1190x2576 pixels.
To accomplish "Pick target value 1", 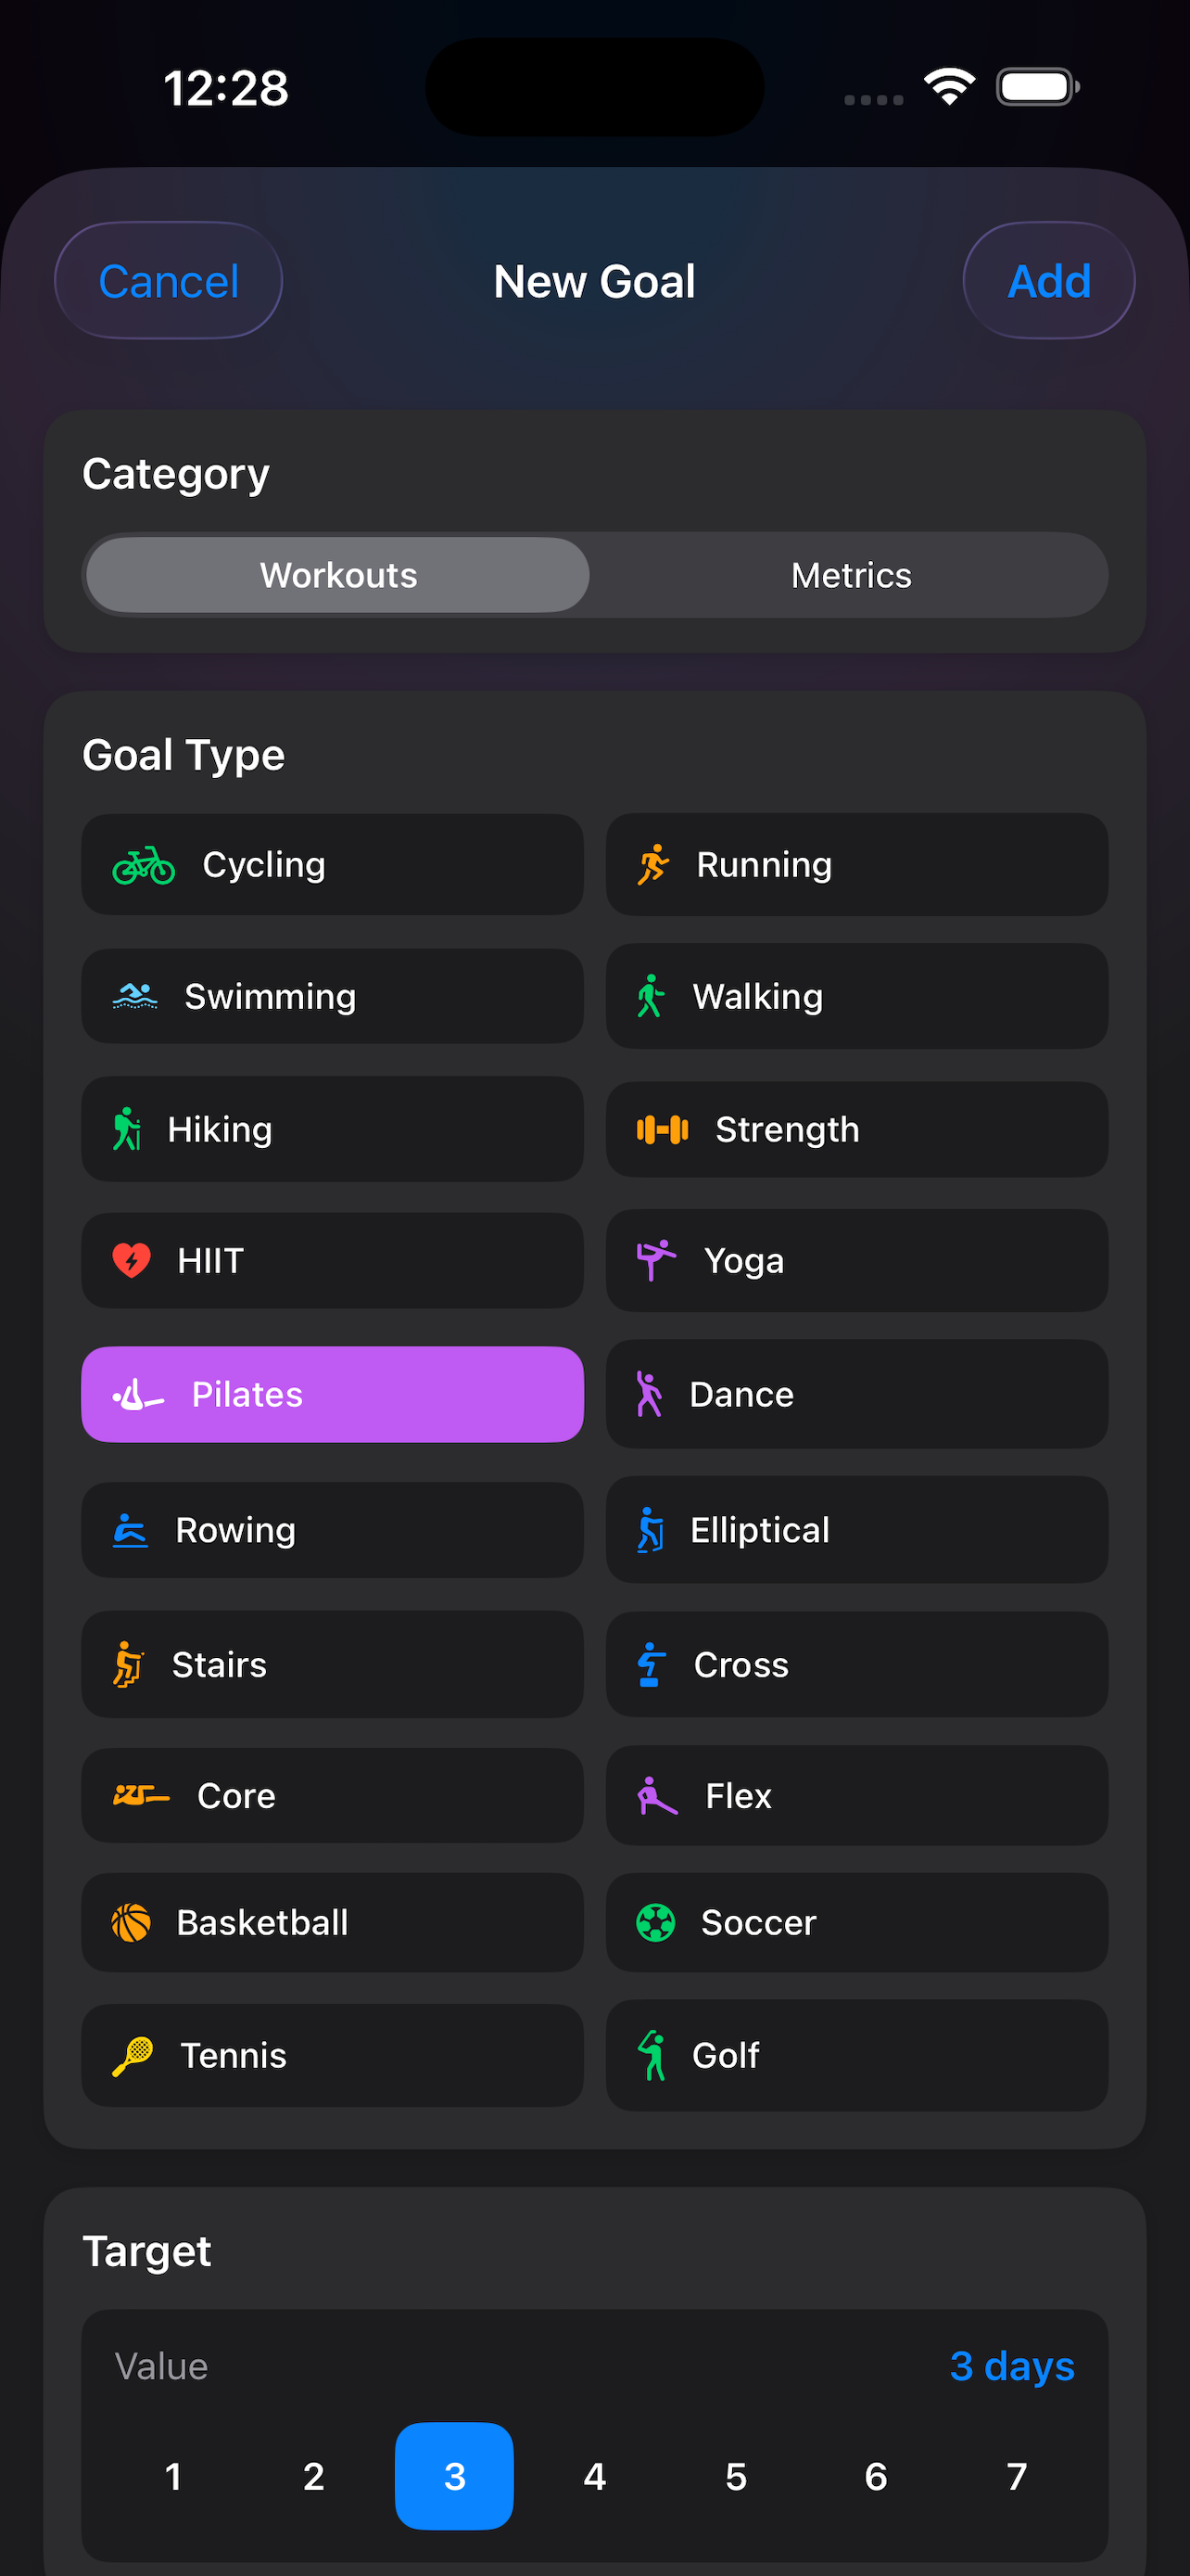I will point(173,2476).
